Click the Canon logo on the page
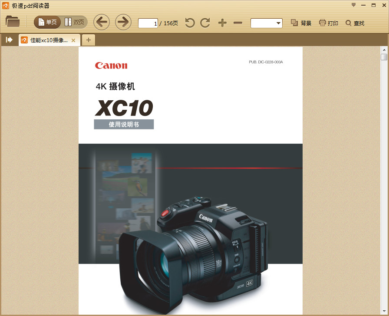 [x=111, y=66]
